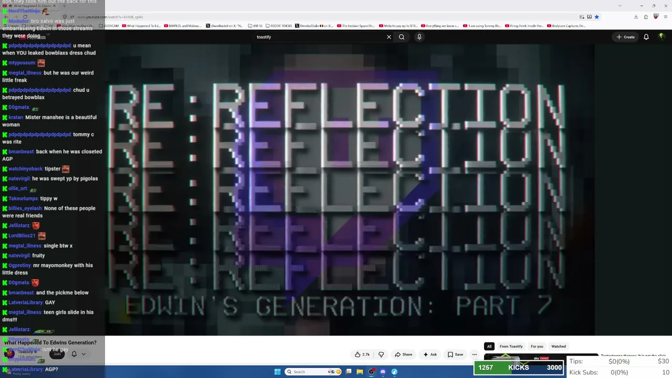This screenshot has width=672, height=378.
Task: Select the For you filter chip
Action: click(537, 346)
